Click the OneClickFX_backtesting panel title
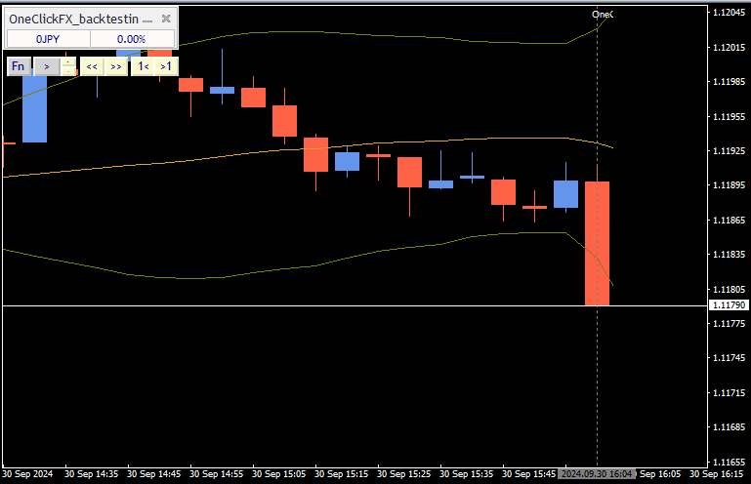This screenshot has width=751, height=484. [x=73, y=19]
